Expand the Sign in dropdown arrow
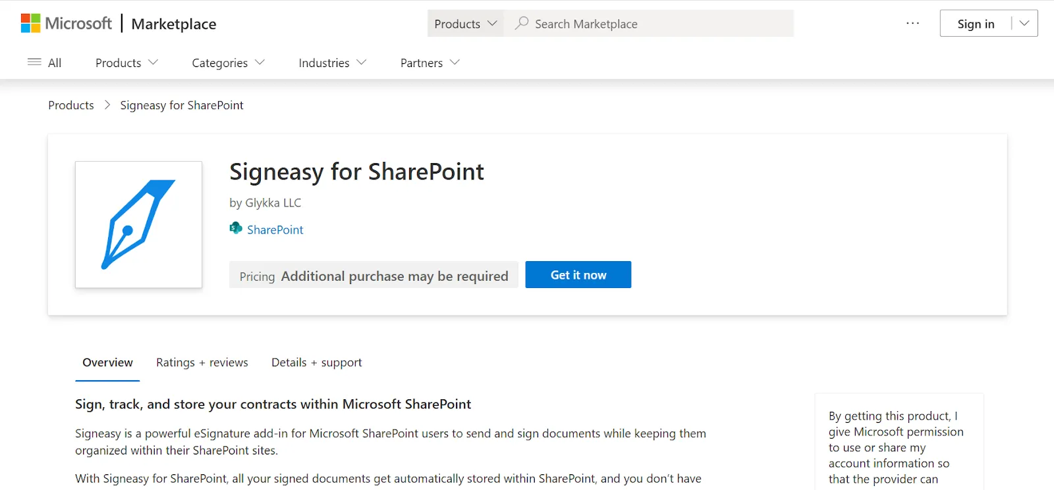1054x490 pixels. [1024, 24]
